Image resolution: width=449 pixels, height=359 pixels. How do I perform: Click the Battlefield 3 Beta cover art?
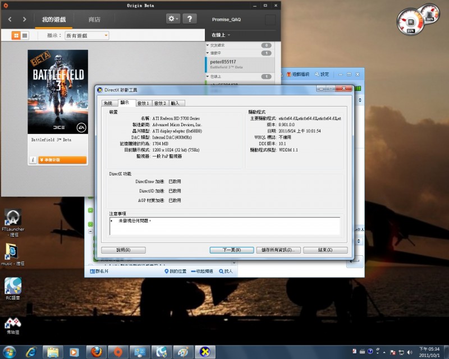point(58,92)
